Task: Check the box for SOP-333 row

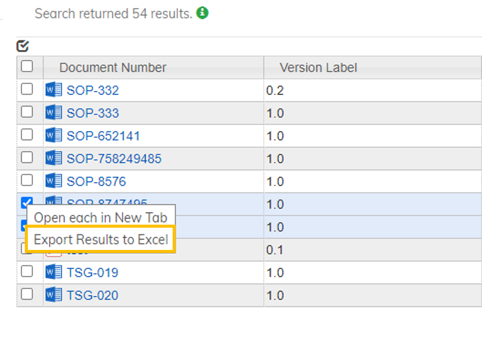Action: coord(27,112)
